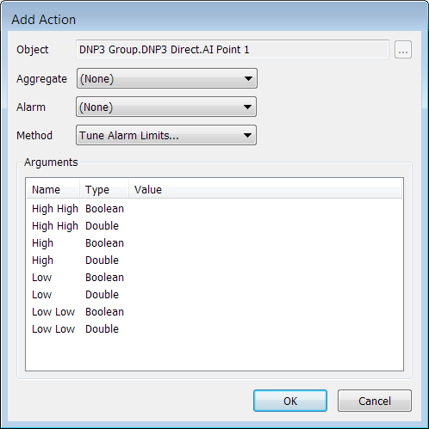
Task: Select the High Double argument row
Action: coord(214,260)
